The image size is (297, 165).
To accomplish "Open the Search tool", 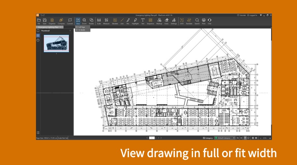I will click(197, 21).
